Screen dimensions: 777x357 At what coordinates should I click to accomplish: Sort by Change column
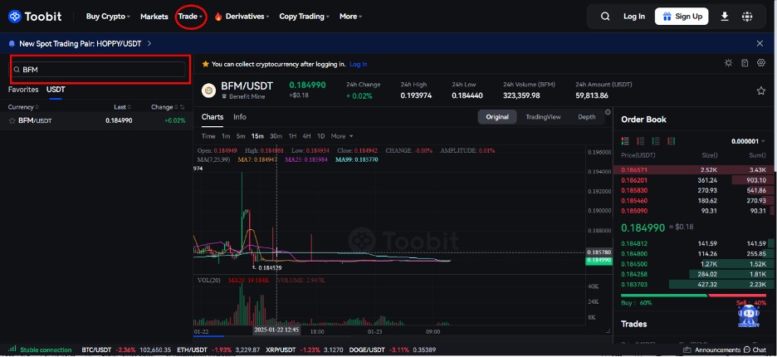tap(164, 107)
